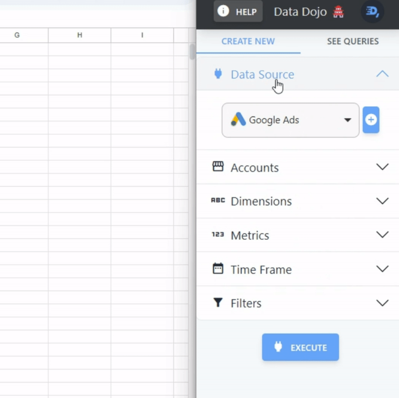Click the Time Frame section label

click(261, 269)
